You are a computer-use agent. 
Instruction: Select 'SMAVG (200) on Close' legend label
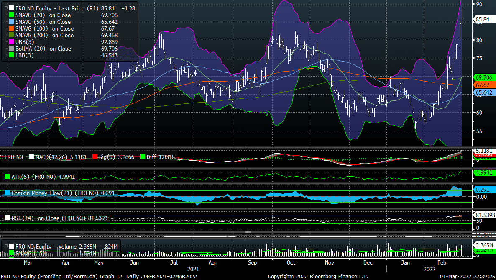(45, 35)
